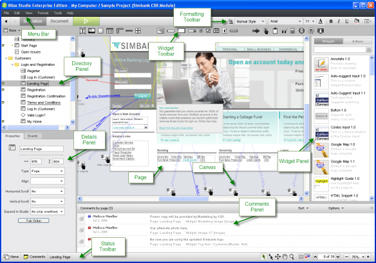Switch to the Events tab
376x263 pixels.
click(x=33, y=136)
